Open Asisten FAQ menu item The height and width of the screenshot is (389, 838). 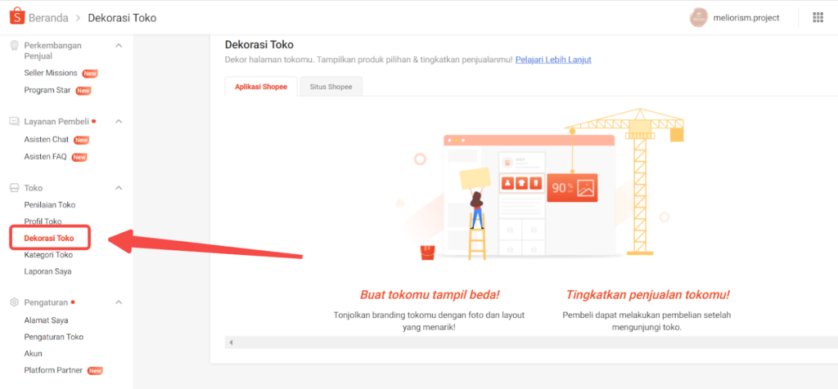46,157
